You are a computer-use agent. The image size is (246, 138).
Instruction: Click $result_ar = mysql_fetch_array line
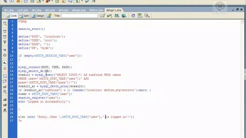point(52,86)
